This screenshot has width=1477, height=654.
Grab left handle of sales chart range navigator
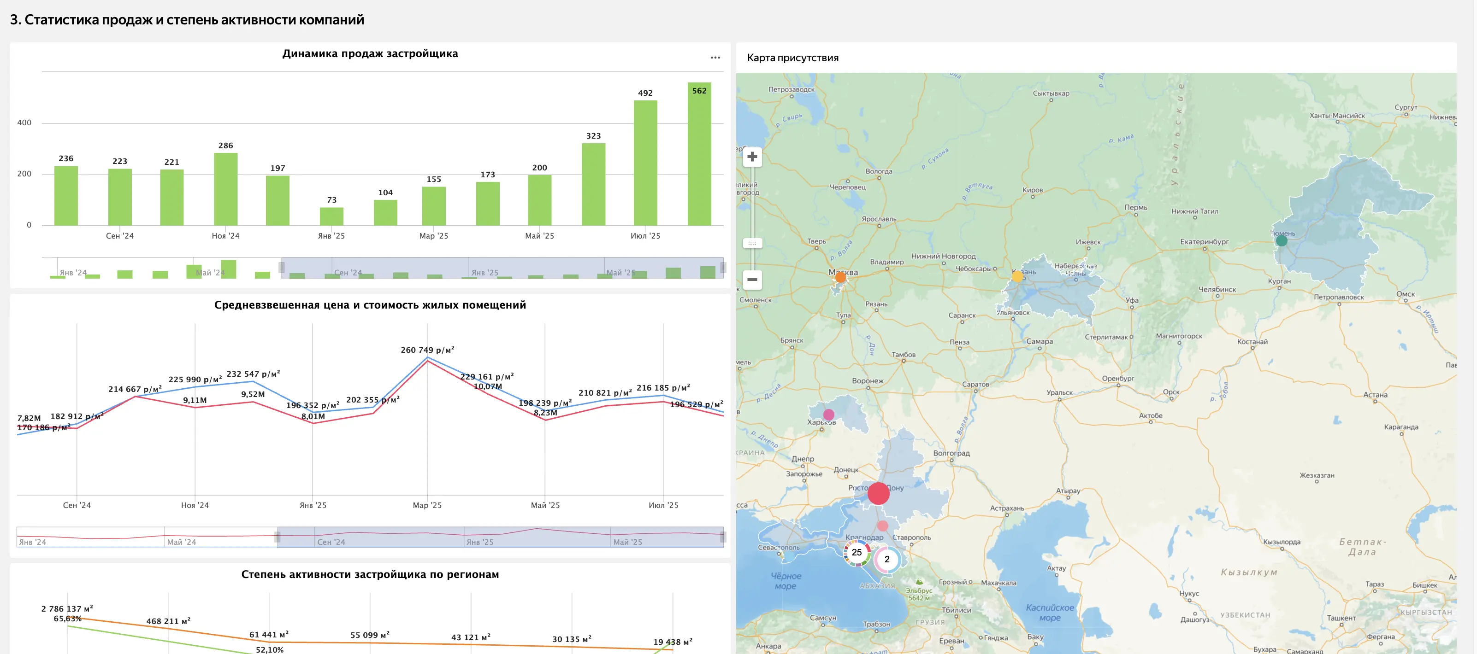pos(282,268)
